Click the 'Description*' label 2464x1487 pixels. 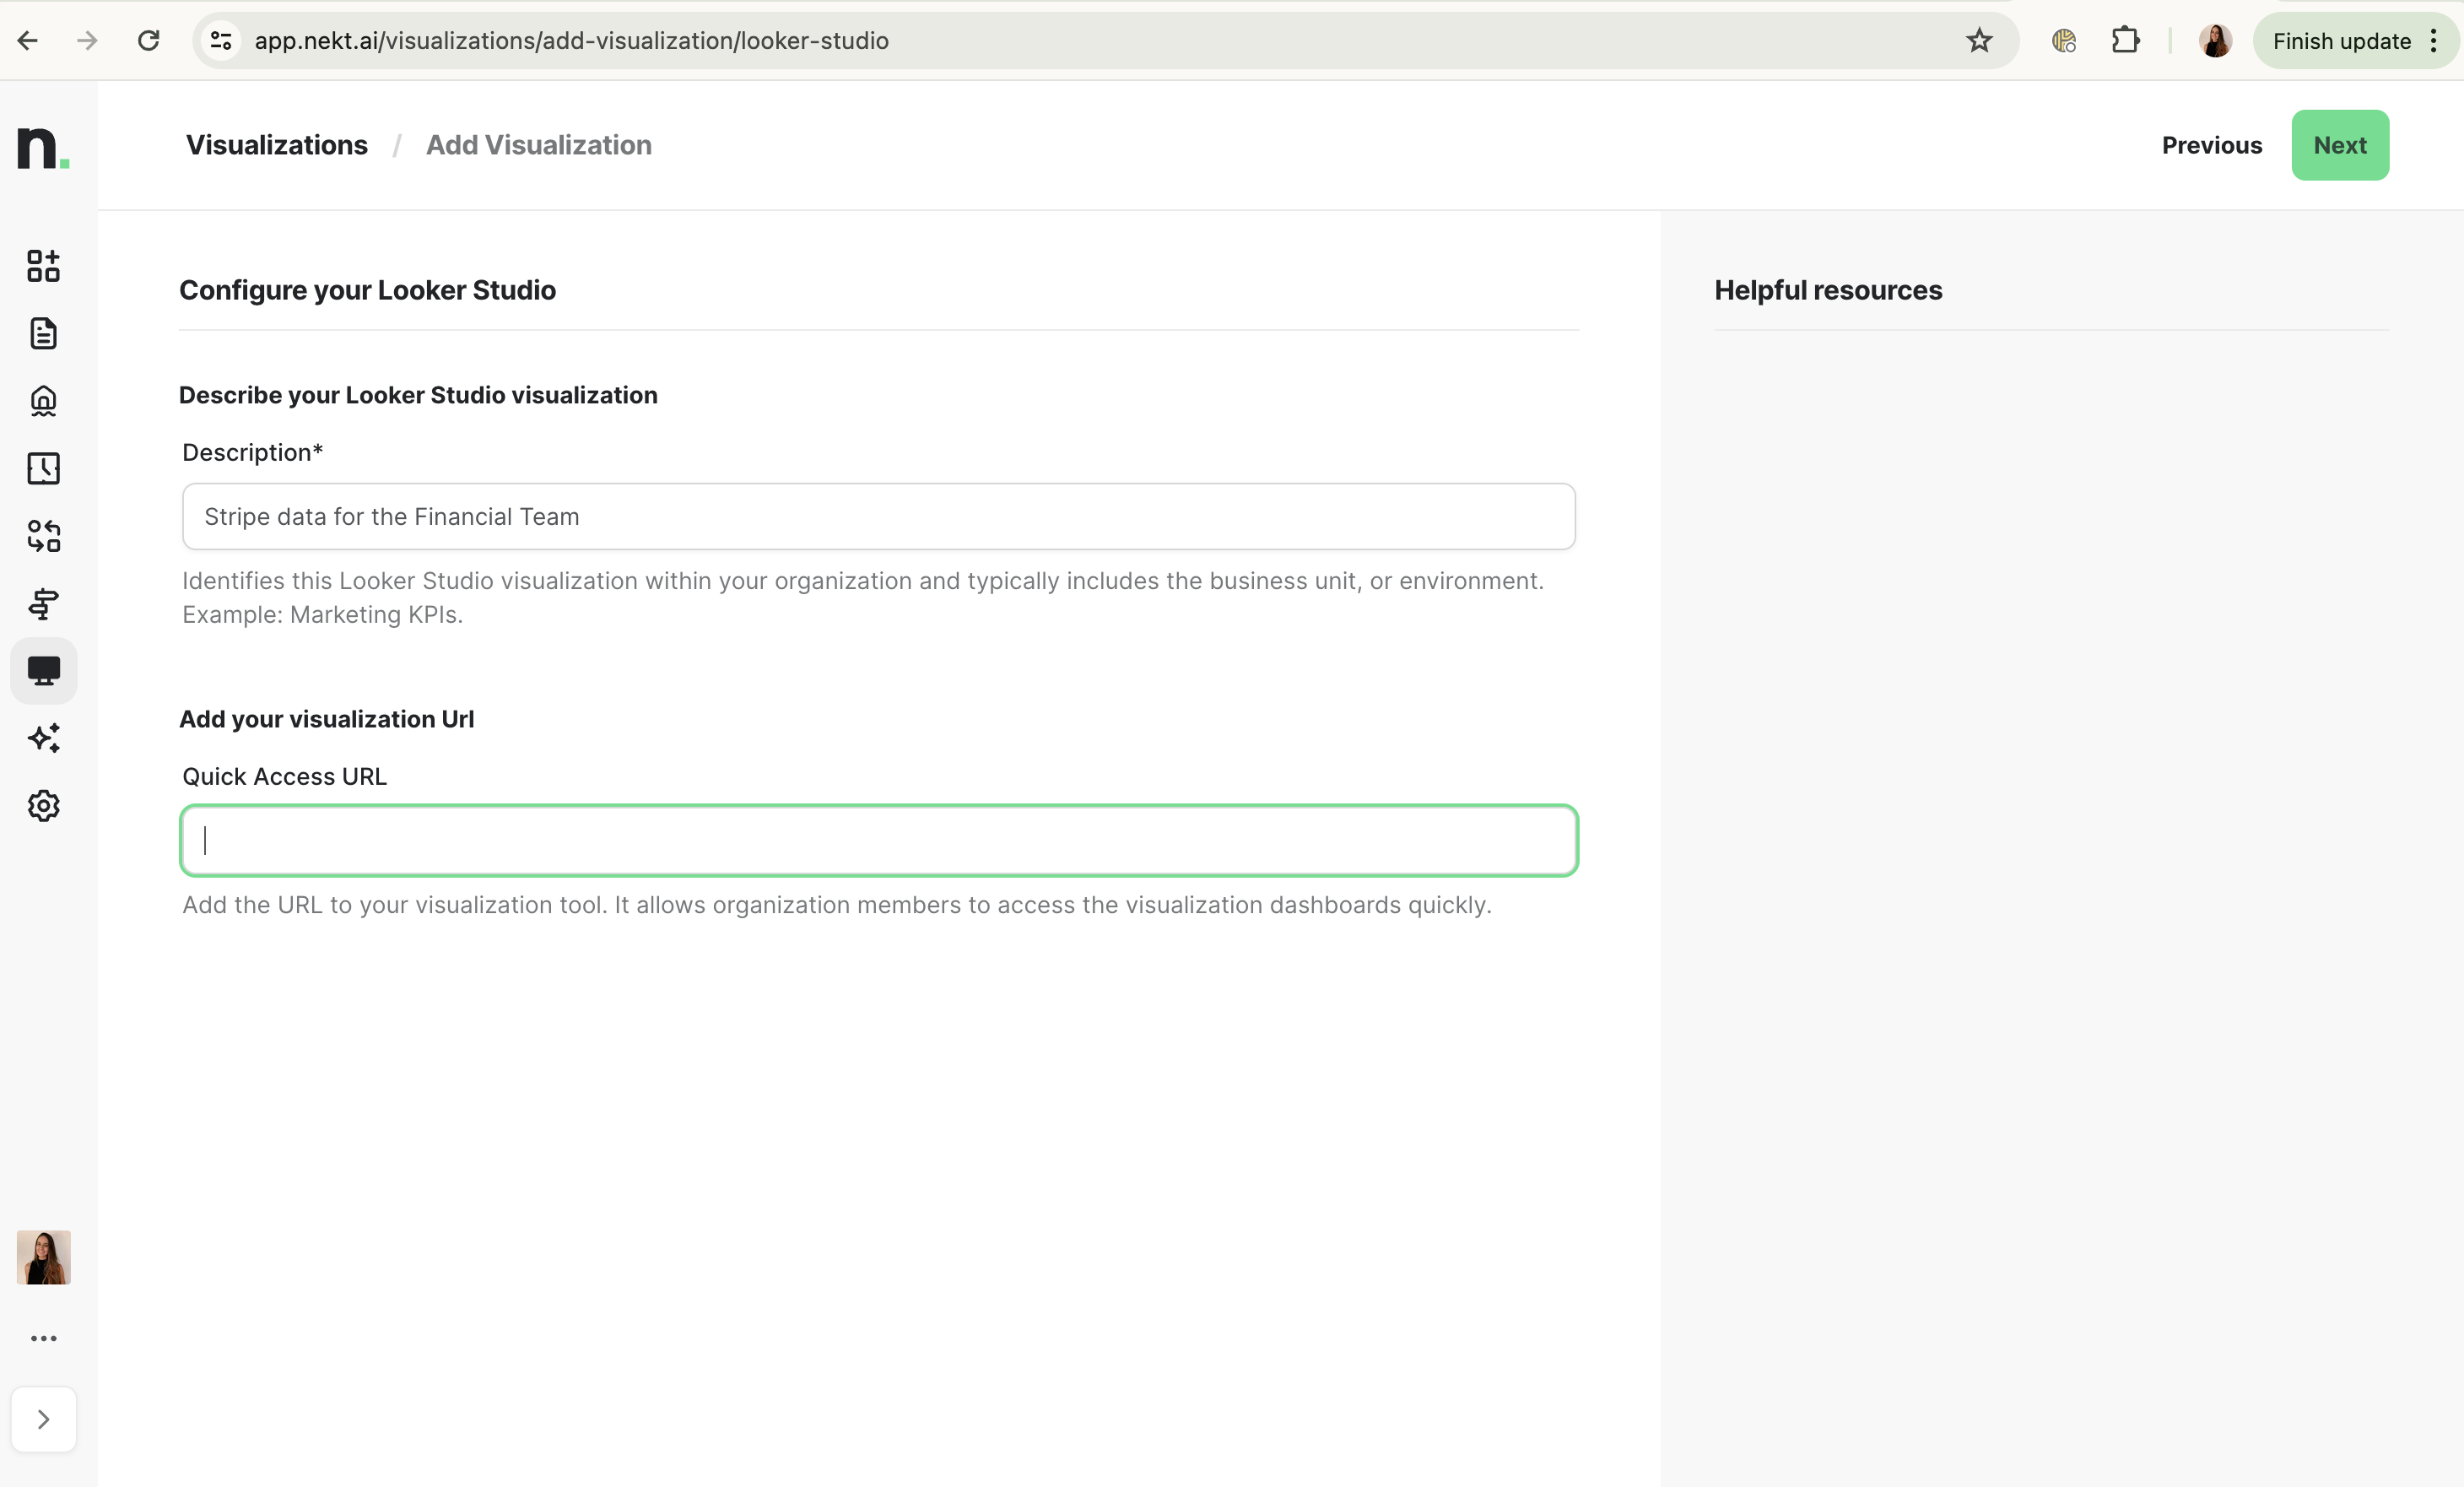pos(252,452)
